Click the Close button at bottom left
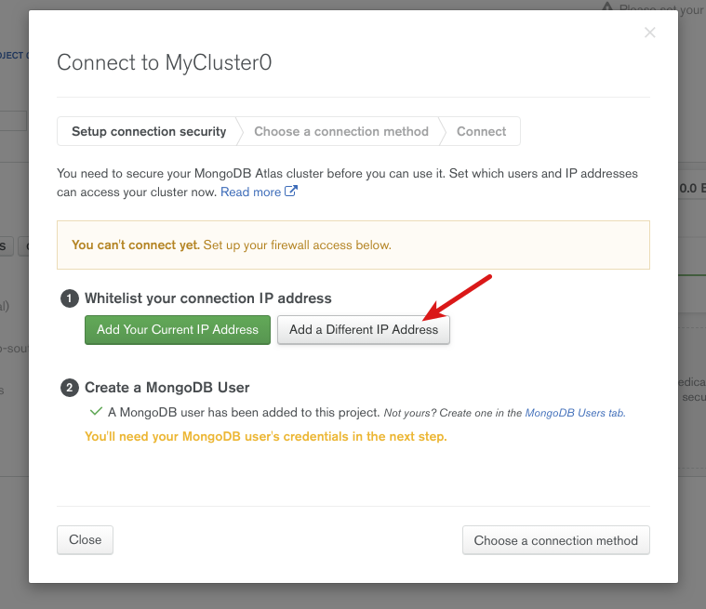 pos(85,540)
